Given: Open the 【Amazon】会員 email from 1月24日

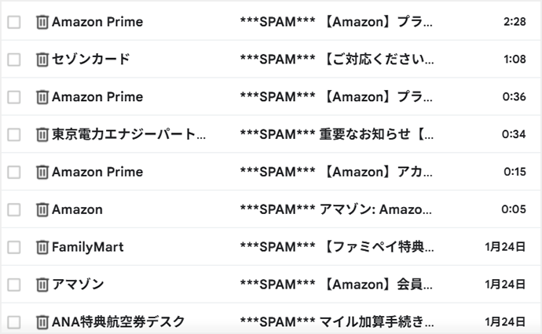Looking at the screenshot, I should click(336, 285).
